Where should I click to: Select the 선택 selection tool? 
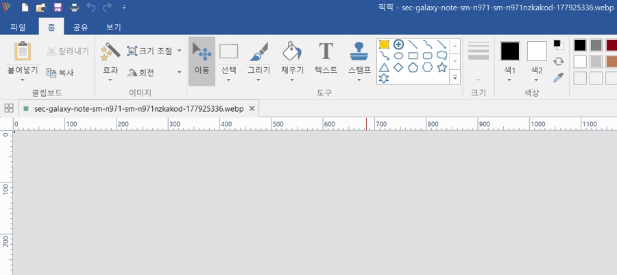click(x=228, y=51)
